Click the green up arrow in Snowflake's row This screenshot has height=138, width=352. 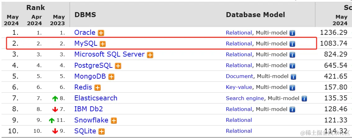(x=52, y=121)
